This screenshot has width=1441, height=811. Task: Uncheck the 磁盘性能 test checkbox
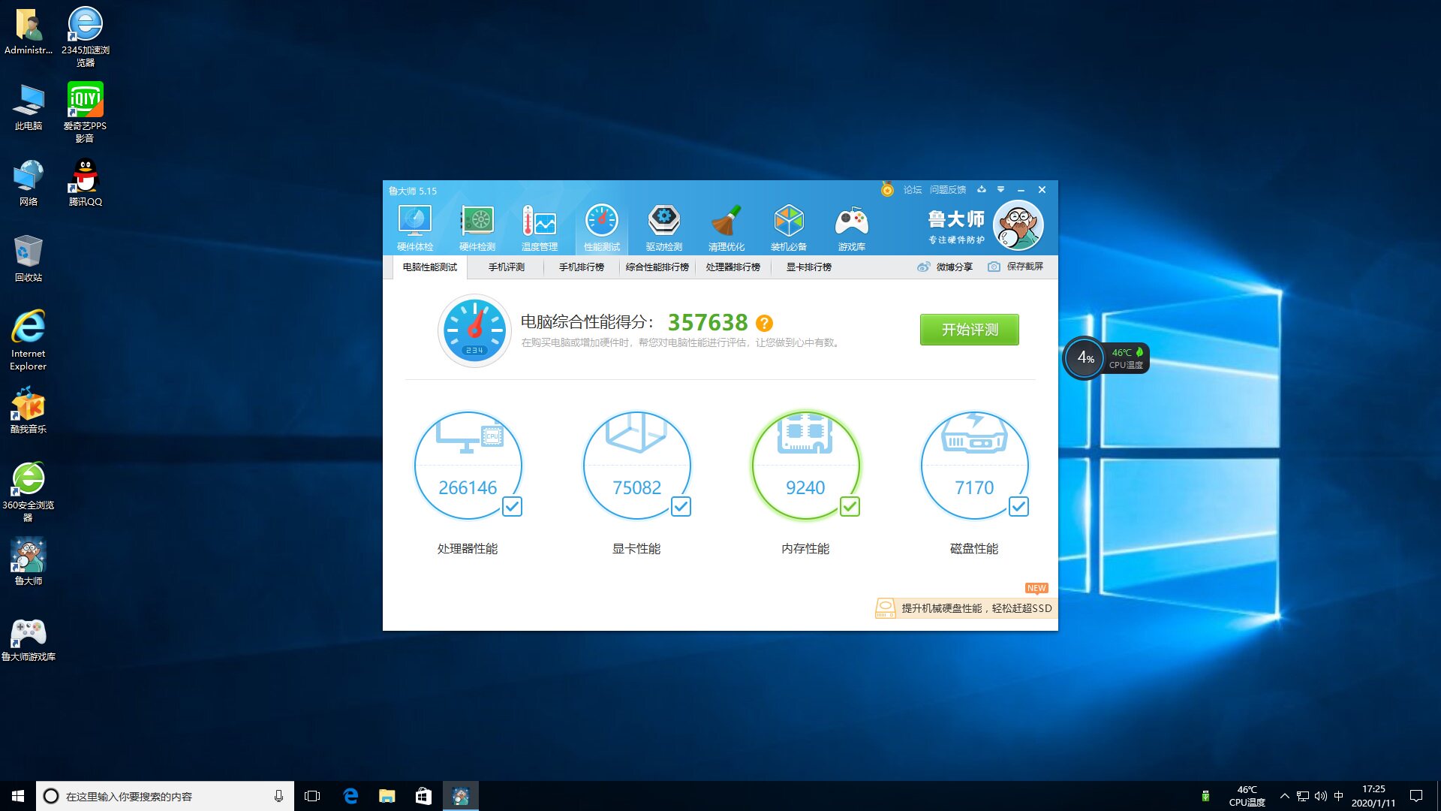(1018, 507)
